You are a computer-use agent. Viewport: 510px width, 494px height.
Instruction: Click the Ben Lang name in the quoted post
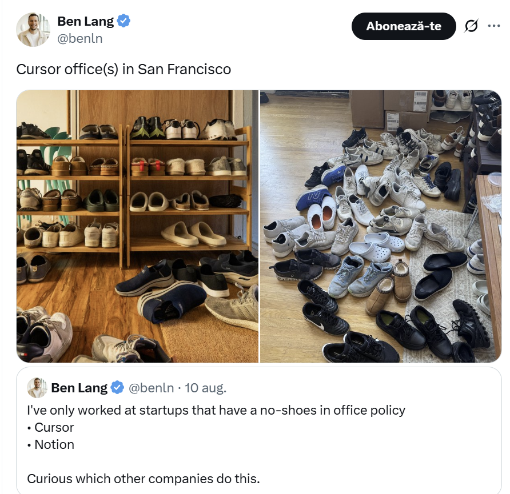tap(79, 388)
